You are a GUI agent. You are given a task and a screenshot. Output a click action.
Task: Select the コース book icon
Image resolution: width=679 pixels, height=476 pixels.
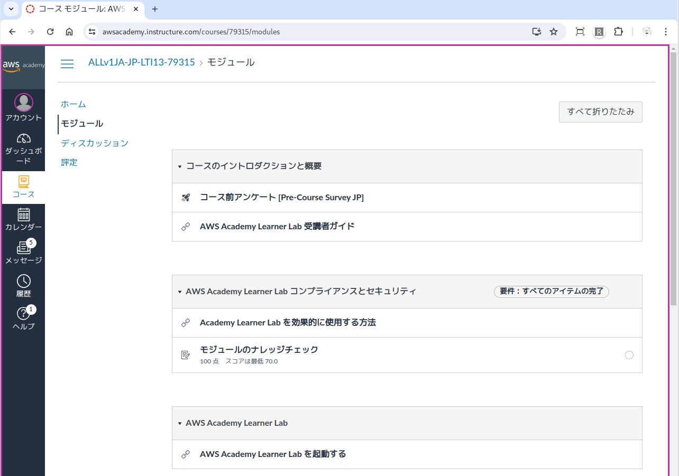coord(24,182)
